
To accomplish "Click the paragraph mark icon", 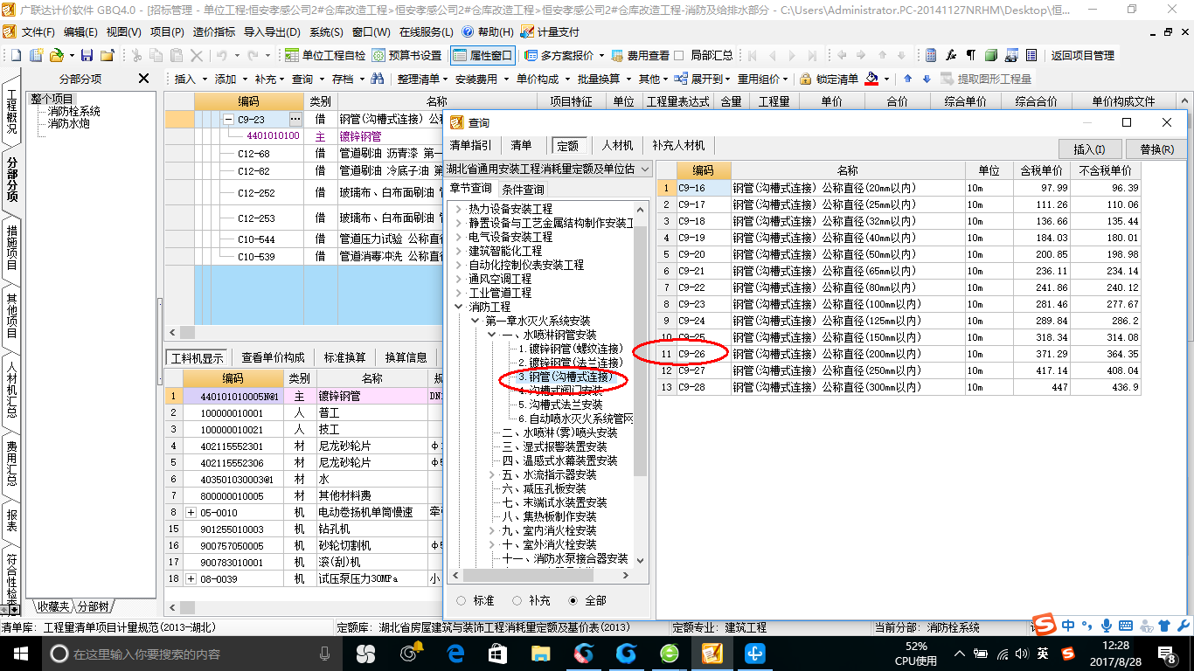I will pyautogui.click(x=971, y=55).
